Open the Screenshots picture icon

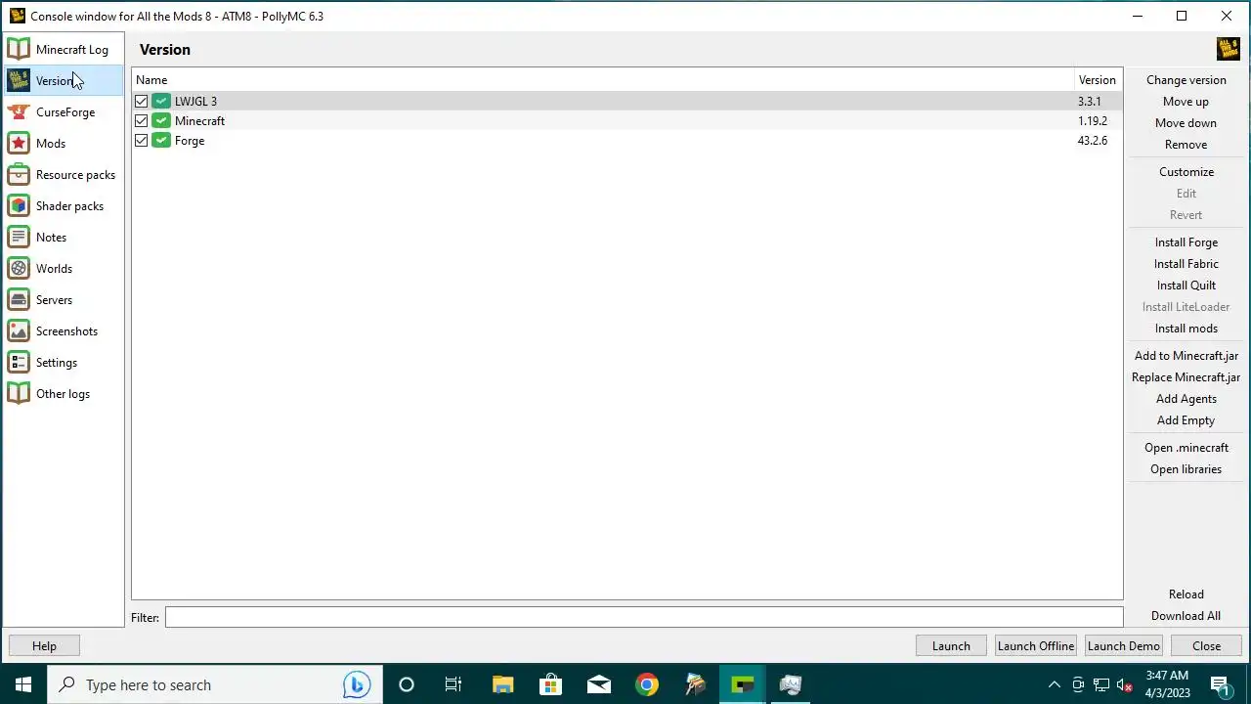(x=19, y=331)
